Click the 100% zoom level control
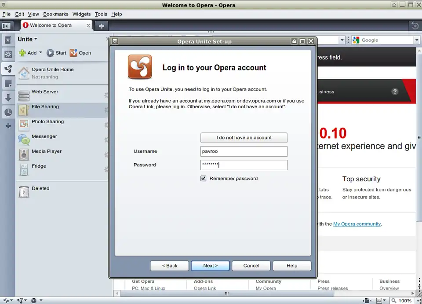 coord(405,300)
